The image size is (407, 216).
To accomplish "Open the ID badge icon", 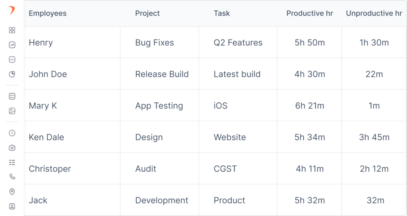I will 12,206.
